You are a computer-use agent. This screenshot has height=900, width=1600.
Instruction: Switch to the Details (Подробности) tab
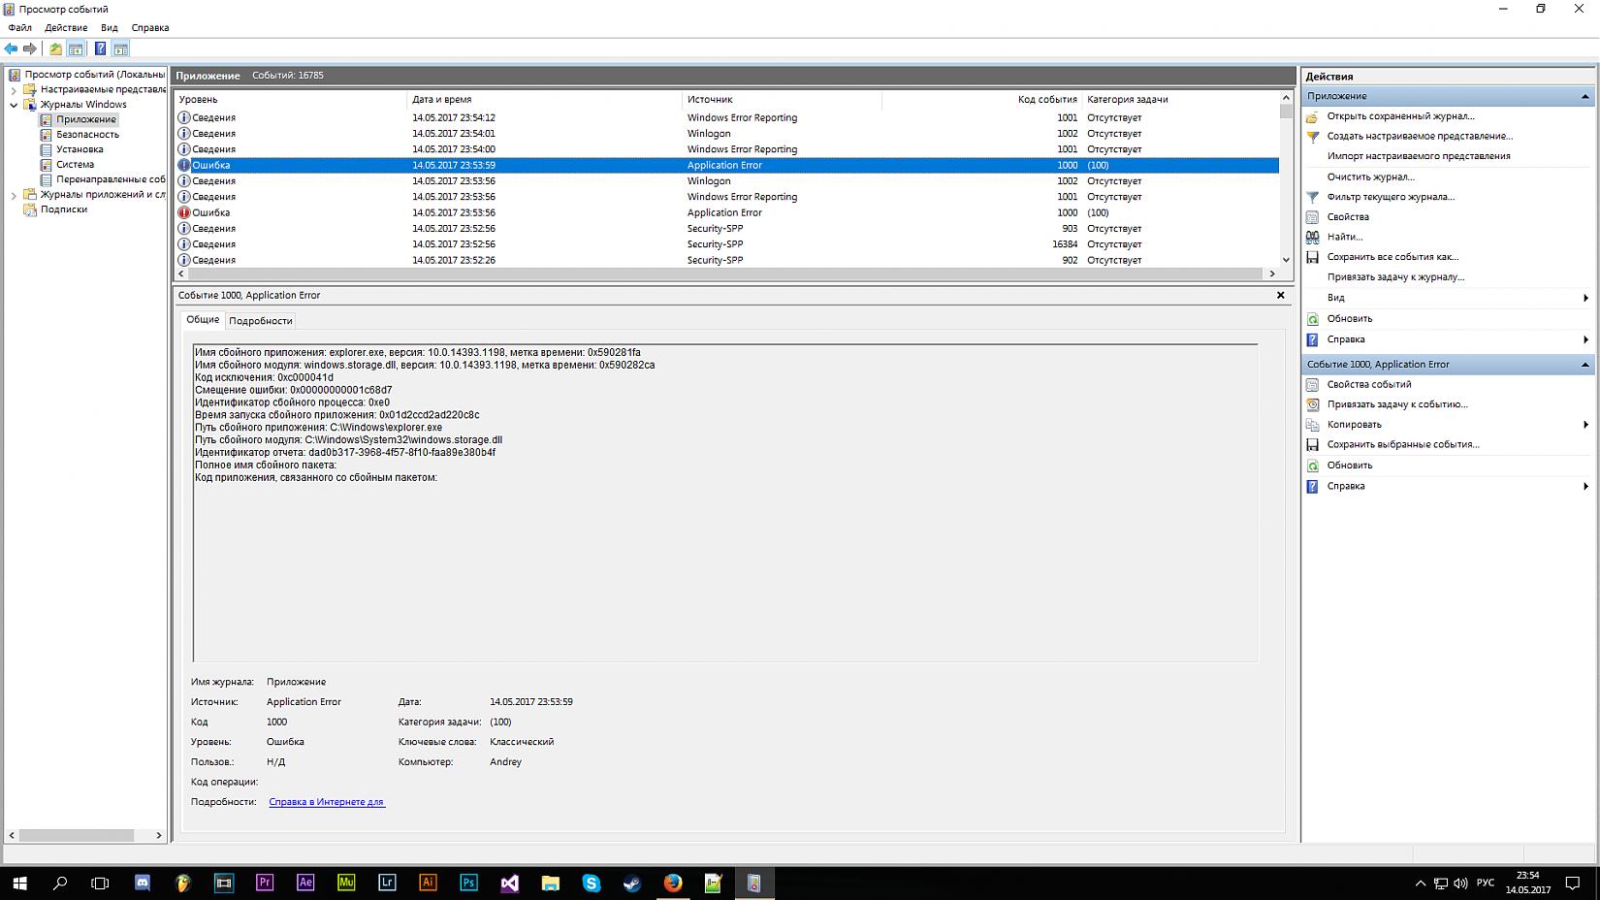260,321
